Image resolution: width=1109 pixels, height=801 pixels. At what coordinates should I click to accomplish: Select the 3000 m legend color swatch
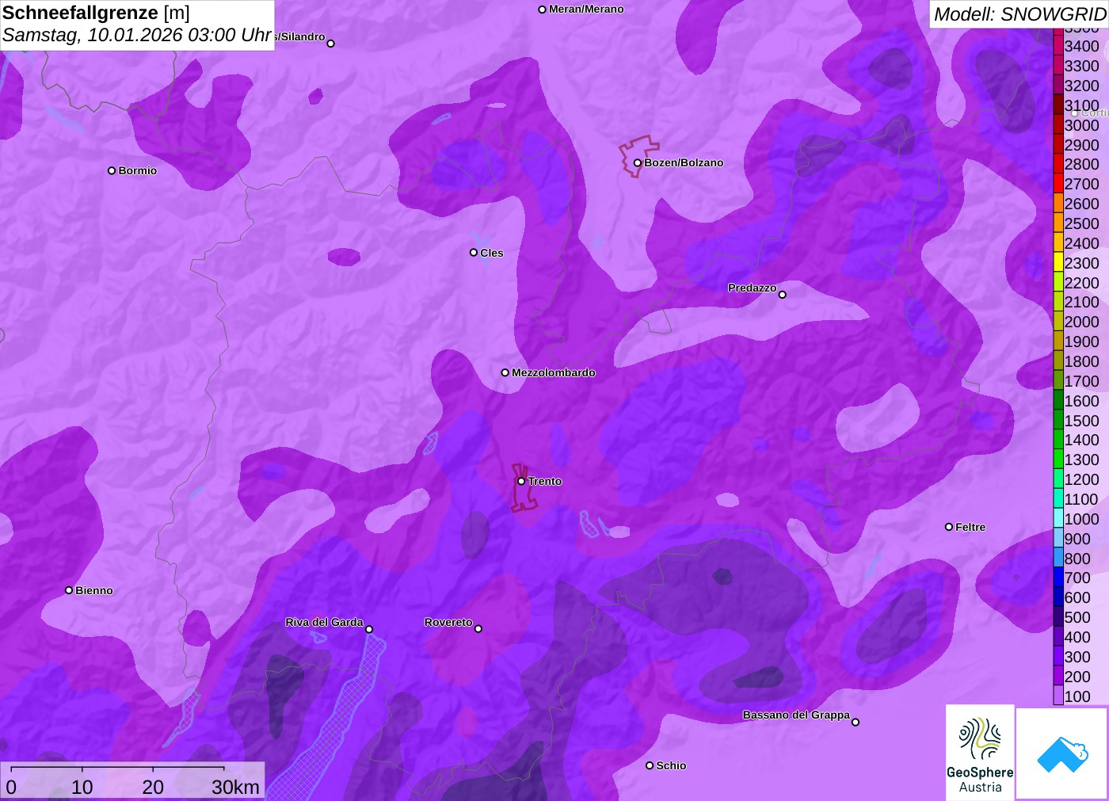click(1058, 125)
